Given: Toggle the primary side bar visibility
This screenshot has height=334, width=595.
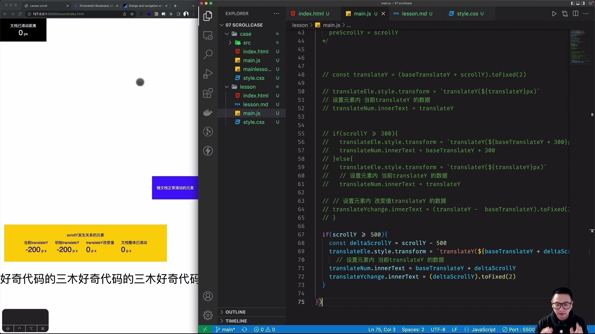Looking at the screenshot, I should coord(572,3).
